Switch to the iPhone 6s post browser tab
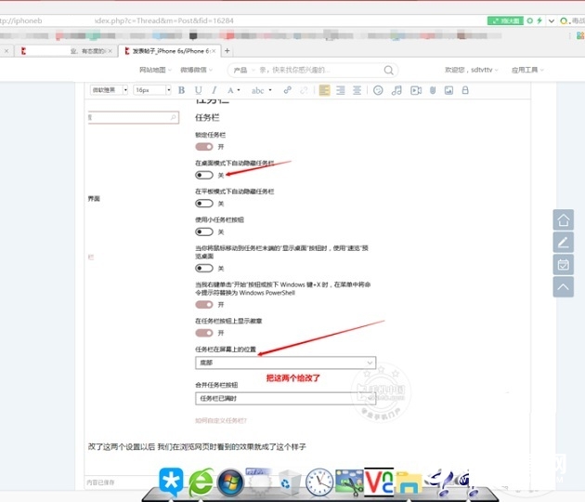585x502 pixels. pyautogui.click(x=170, y=51)
